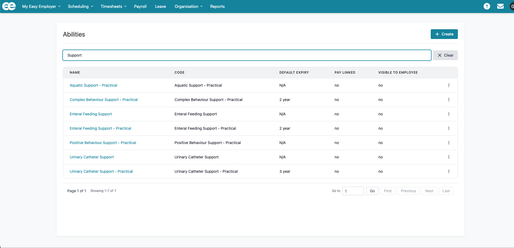
Task: Open Aquatic Support - Practical ability link
Action: point(93,85)
